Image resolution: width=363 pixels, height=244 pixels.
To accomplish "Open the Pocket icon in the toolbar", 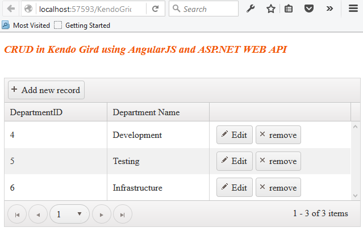I will point(309,9).
